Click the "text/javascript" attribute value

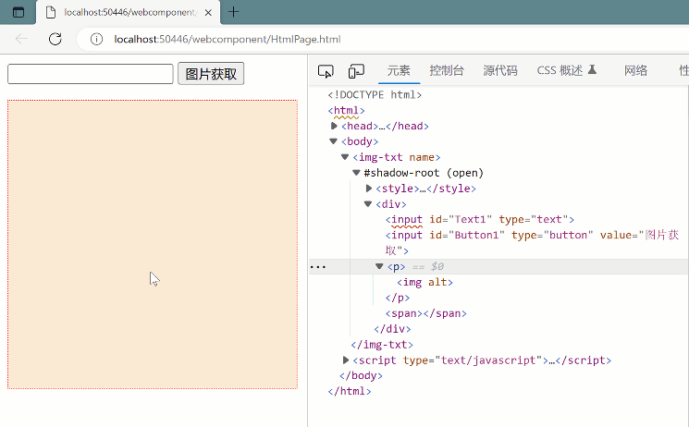click(x=488, y=360)
